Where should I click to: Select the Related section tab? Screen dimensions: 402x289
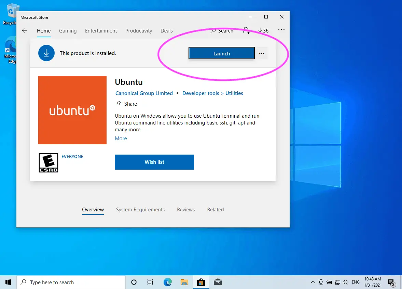(216, 210)
